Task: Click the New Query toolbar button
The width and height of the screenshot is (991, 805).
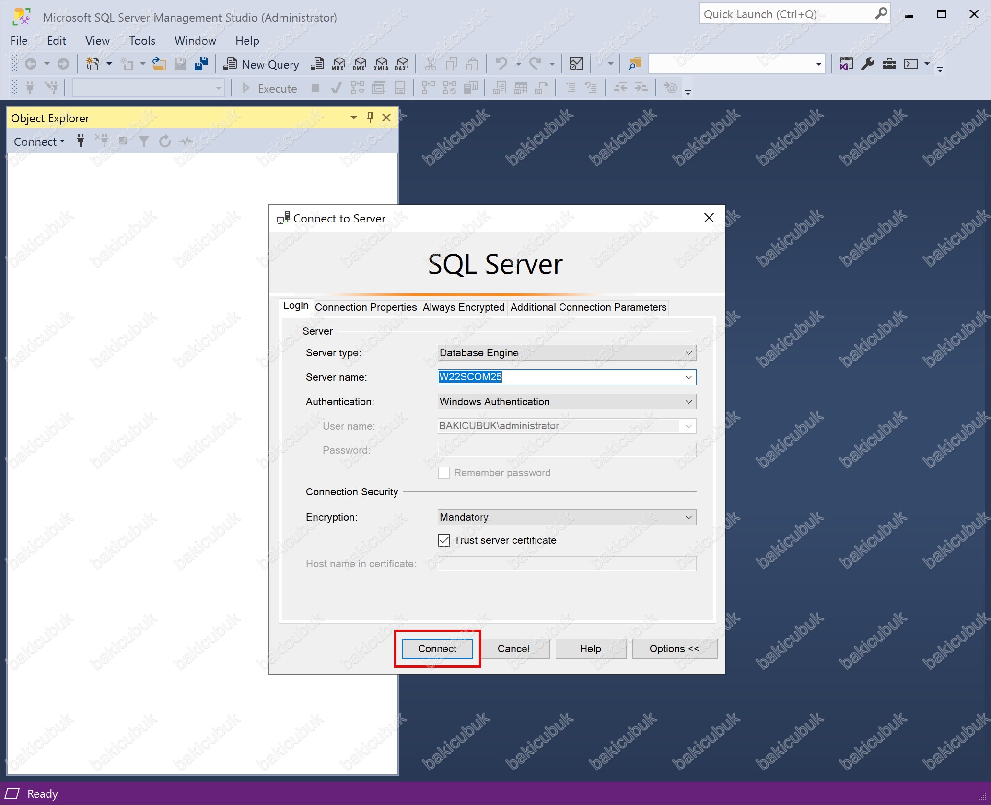Action: pyautogui.click(x=261, y=64)
